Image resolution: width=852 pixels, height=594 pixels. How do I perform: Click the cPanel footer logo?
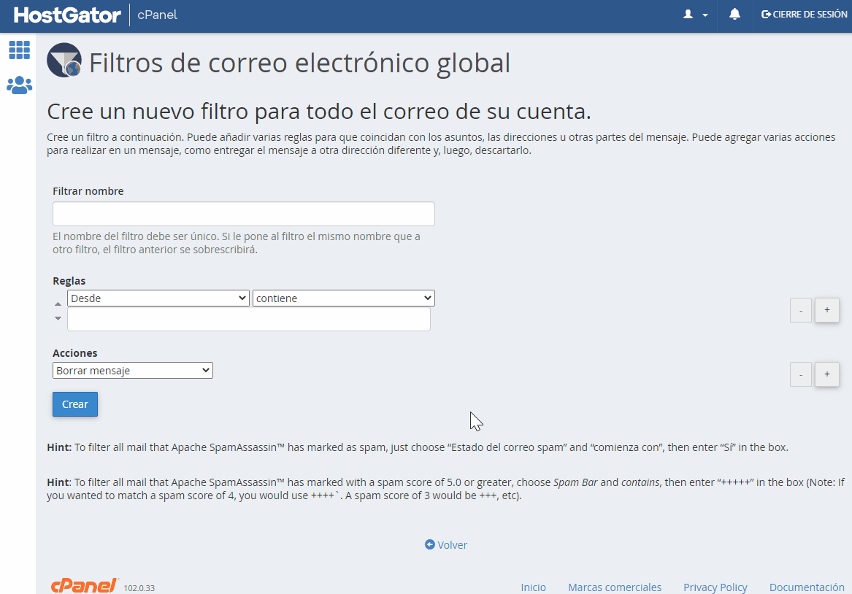(84, 585)
